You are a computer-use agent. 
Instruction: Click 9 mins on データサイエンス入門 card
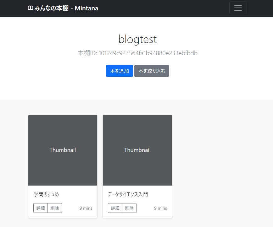[160, 208]
